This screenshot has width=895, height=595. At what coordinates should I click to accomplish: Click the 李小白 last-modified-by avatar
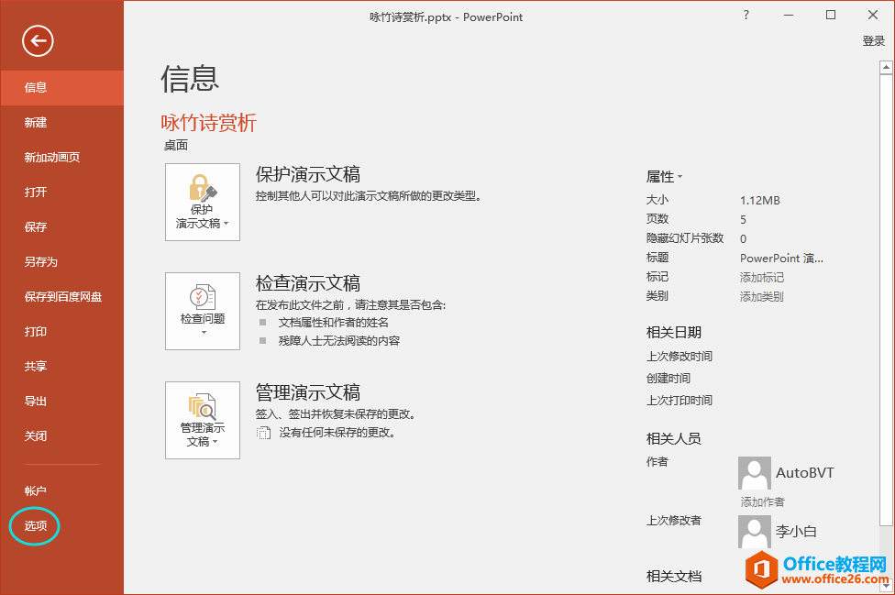754,532
